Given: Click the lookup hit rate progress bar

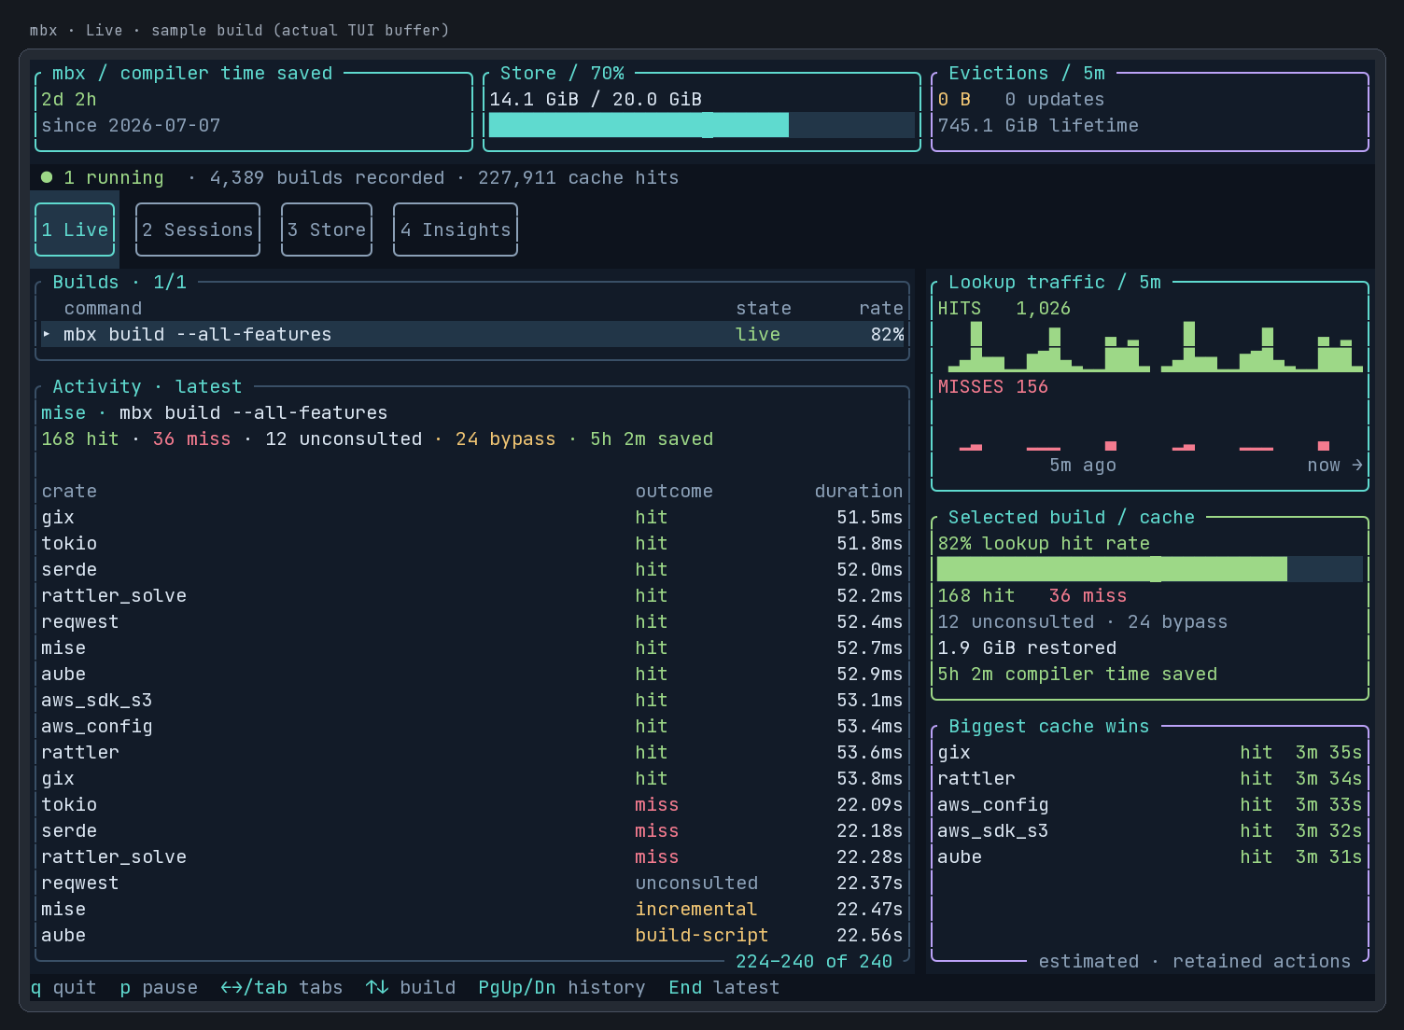Looking at the screenshot, I should tap(1150, 569).
